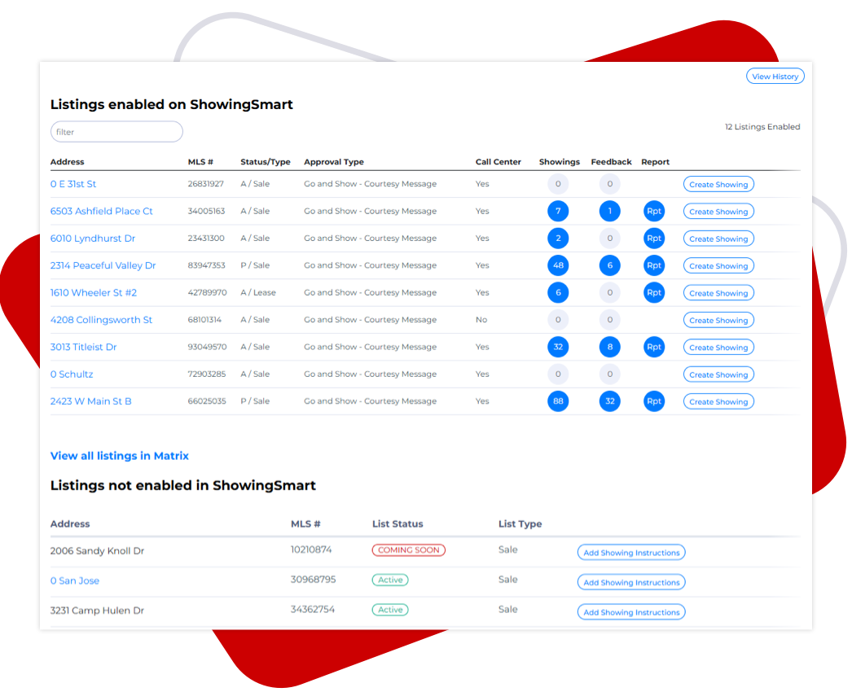This screenshot has width=852, height=692.
Task: Click the List Status column header
Action: (x=397, y=524)
